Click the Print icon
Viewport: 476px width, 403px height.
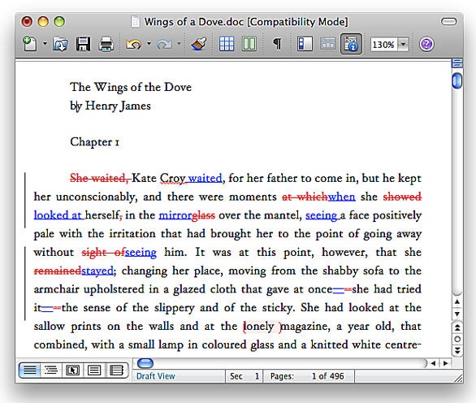[x=106, y=45]
